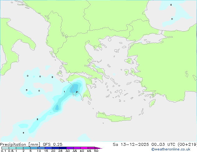Click the legend scale label '30'
The height and width of the screenshot is (152, 197).
pos(67,151)
